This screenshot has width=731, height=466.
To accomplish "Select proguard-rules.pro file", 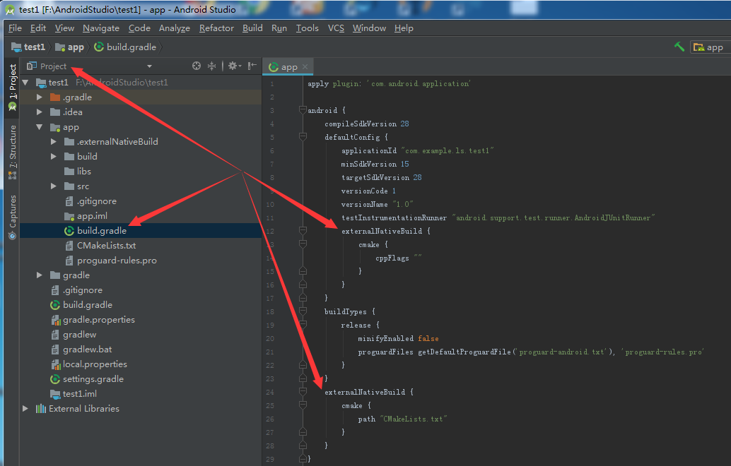I will [117, 261].
